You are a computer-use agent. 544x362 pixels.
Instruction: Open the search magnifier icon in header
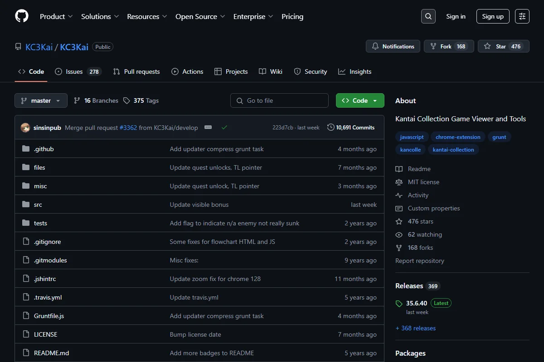pyautogui.click(x=428, y=16)
